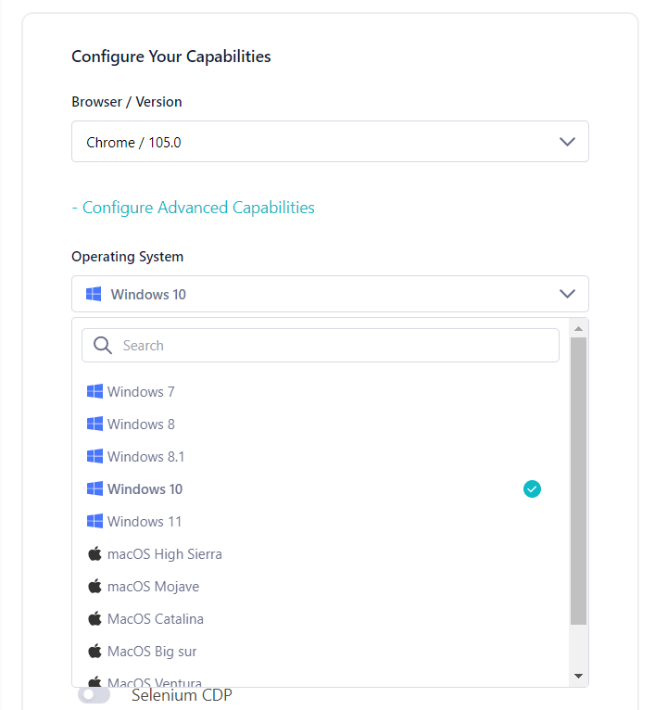Click the Search field in OS list
This screenshot has width=655, height=710.
(334, 346)
